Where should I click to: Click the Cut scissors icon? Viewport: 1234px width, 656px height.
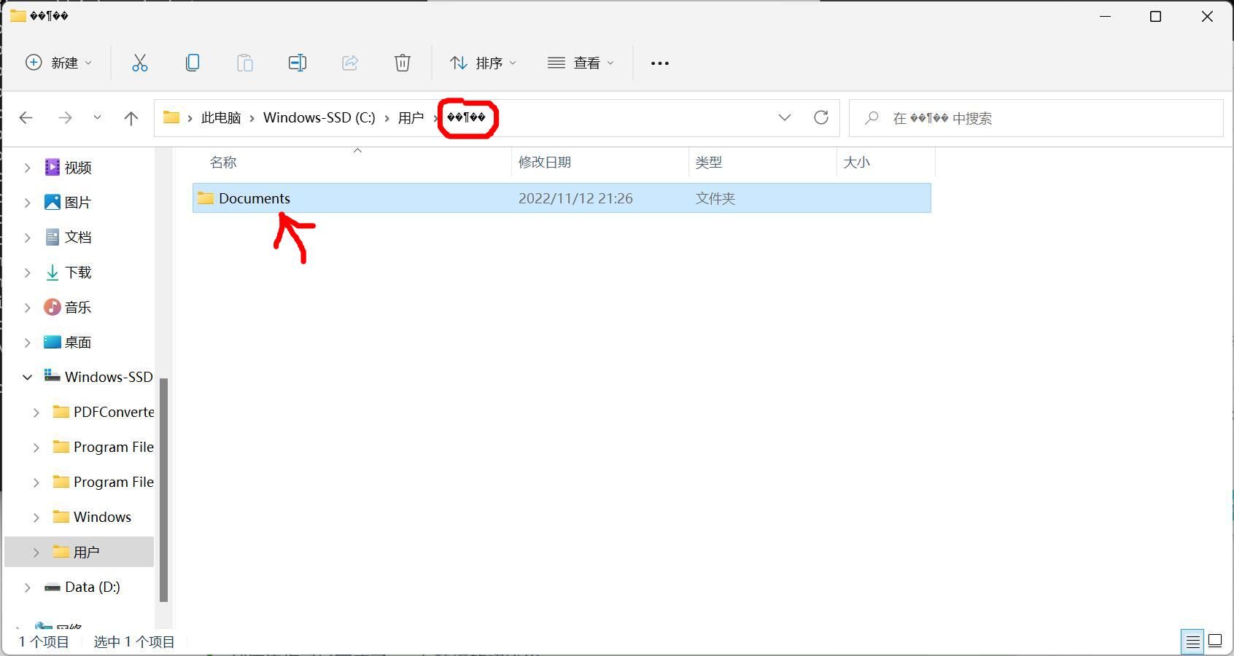139,63
